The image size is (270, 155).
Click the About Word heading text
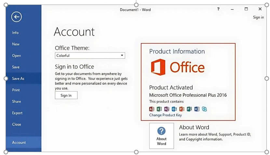194,127
